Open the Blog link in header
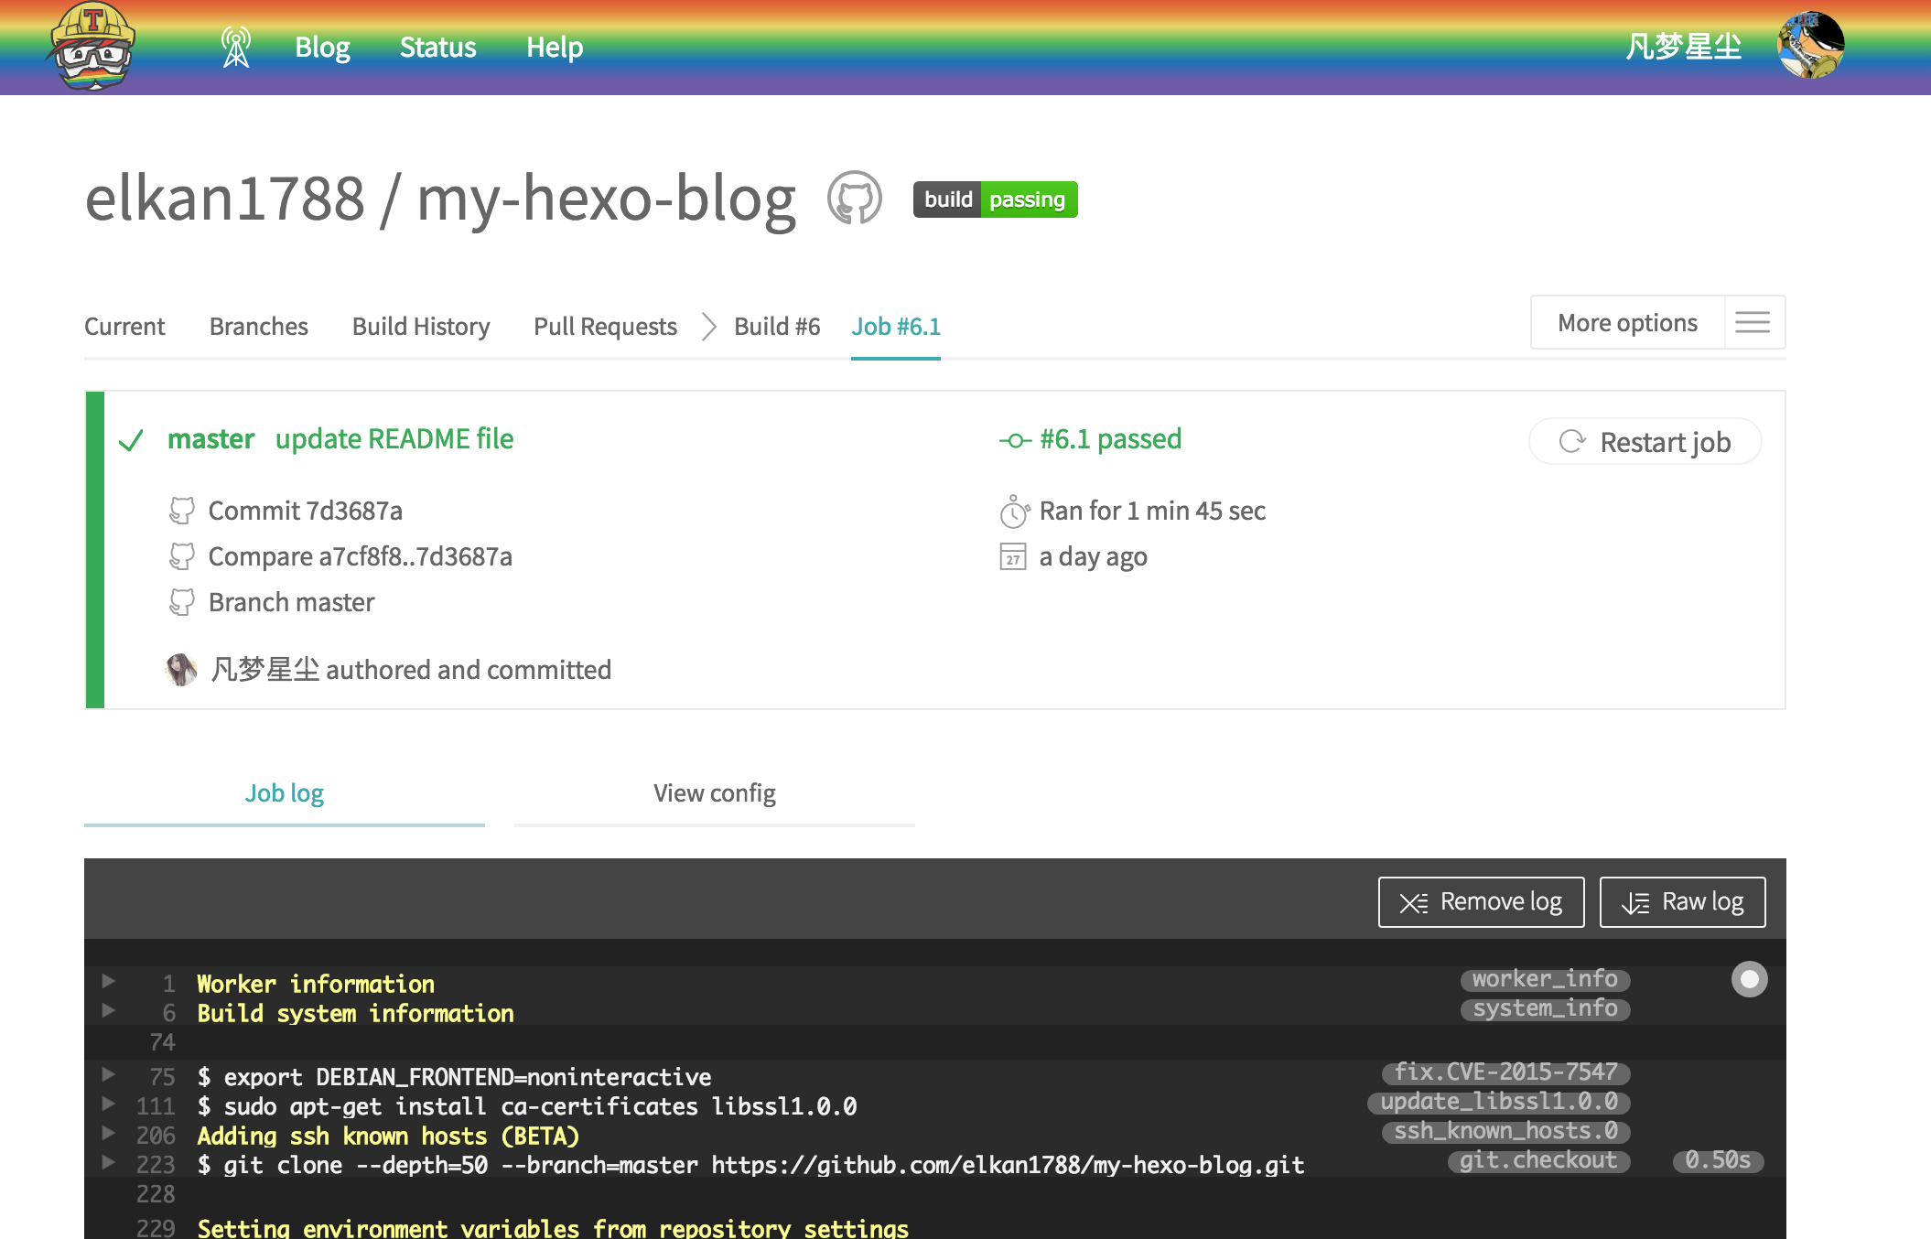This screenshot has height=1239, width=1931. [322, 47]
